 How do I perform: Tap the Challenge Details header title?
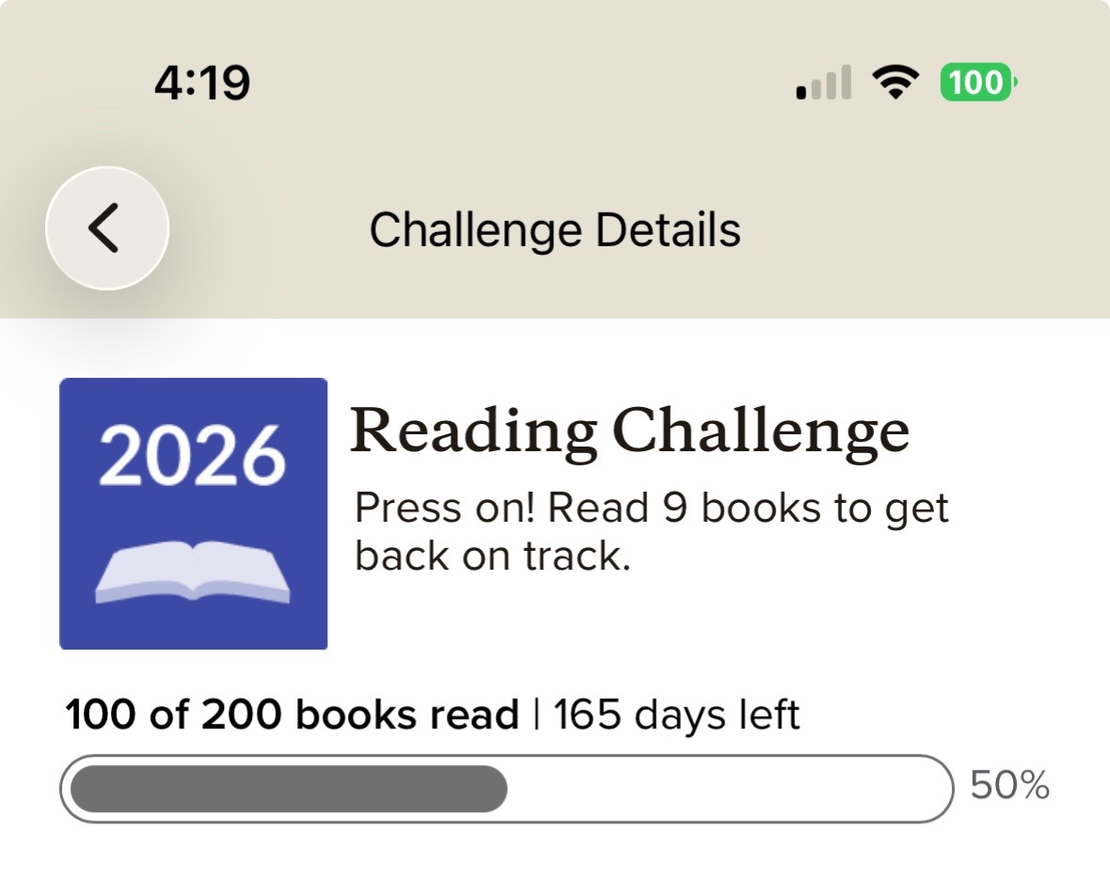point(555,230)
